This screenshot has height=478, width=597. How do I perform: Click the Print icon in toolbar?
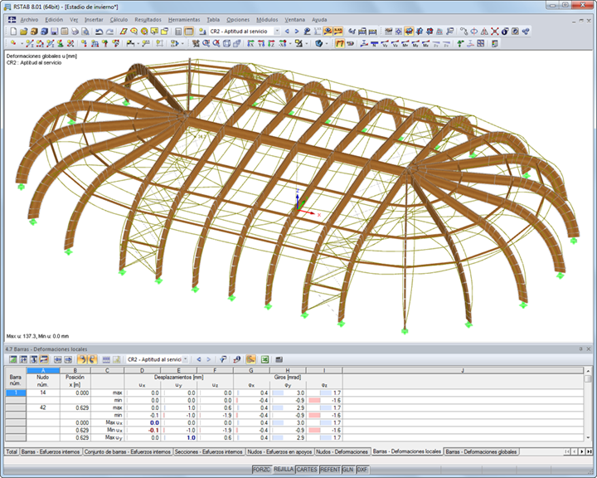click(74, 31)
